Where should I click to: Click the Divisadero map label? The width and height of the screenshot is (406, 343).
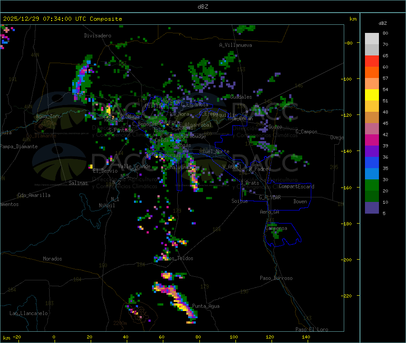pos(97,36)
